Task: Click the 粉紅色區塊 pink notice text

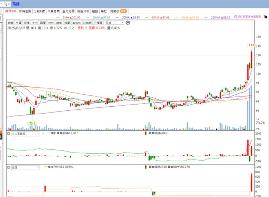Action: coord(249,17)
